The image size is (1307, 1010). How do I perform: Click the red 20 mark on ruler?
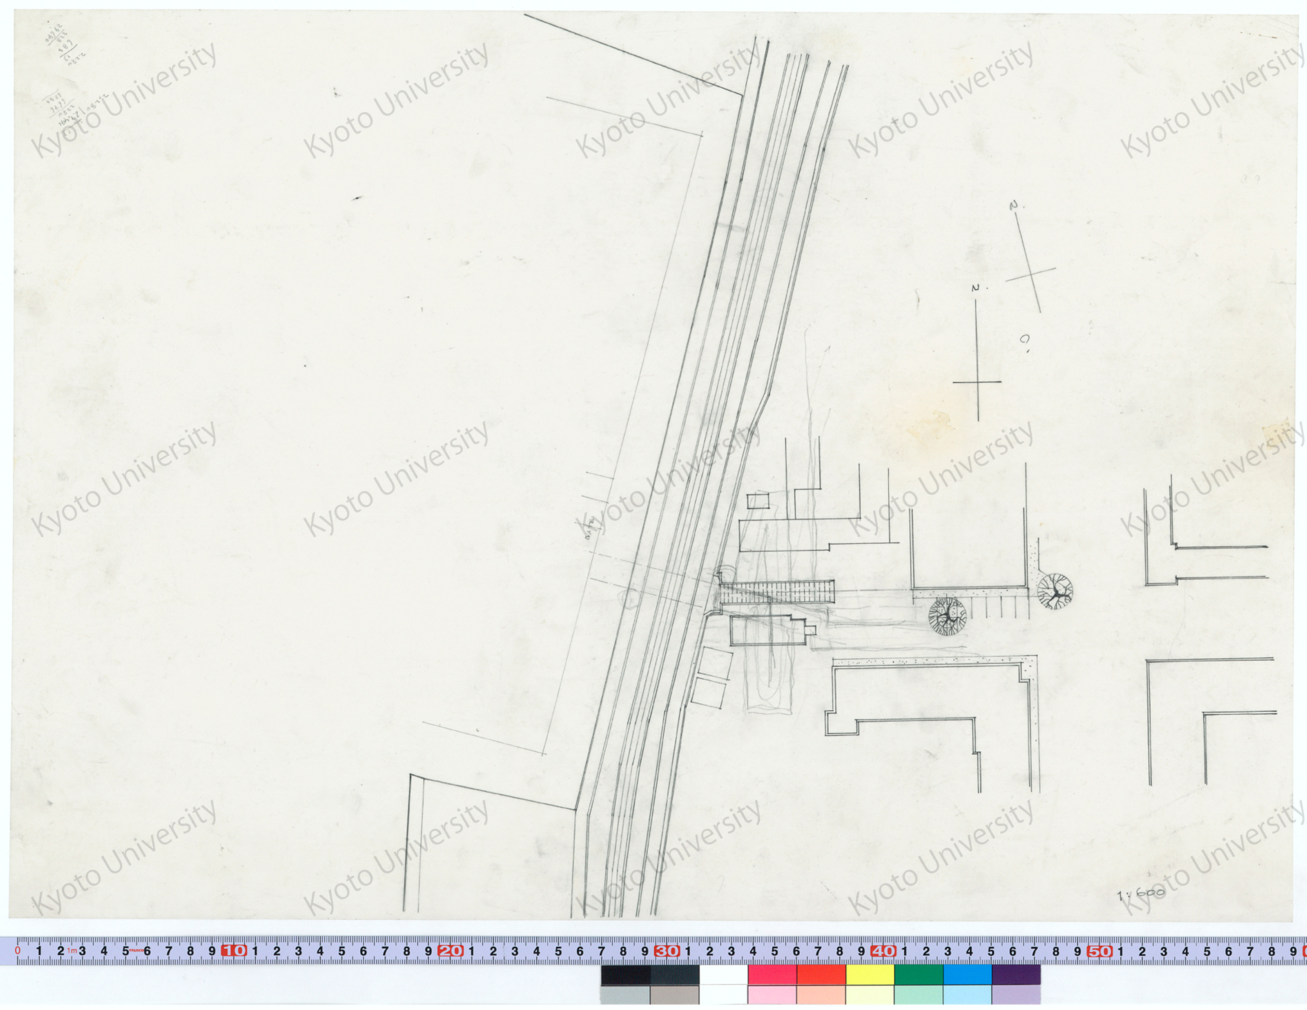point(450,951)
